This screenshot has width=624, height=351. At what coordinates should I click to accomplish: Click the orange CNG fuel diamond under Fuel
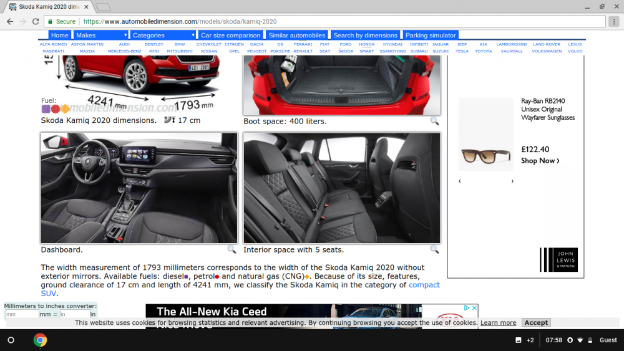[66, 108]
